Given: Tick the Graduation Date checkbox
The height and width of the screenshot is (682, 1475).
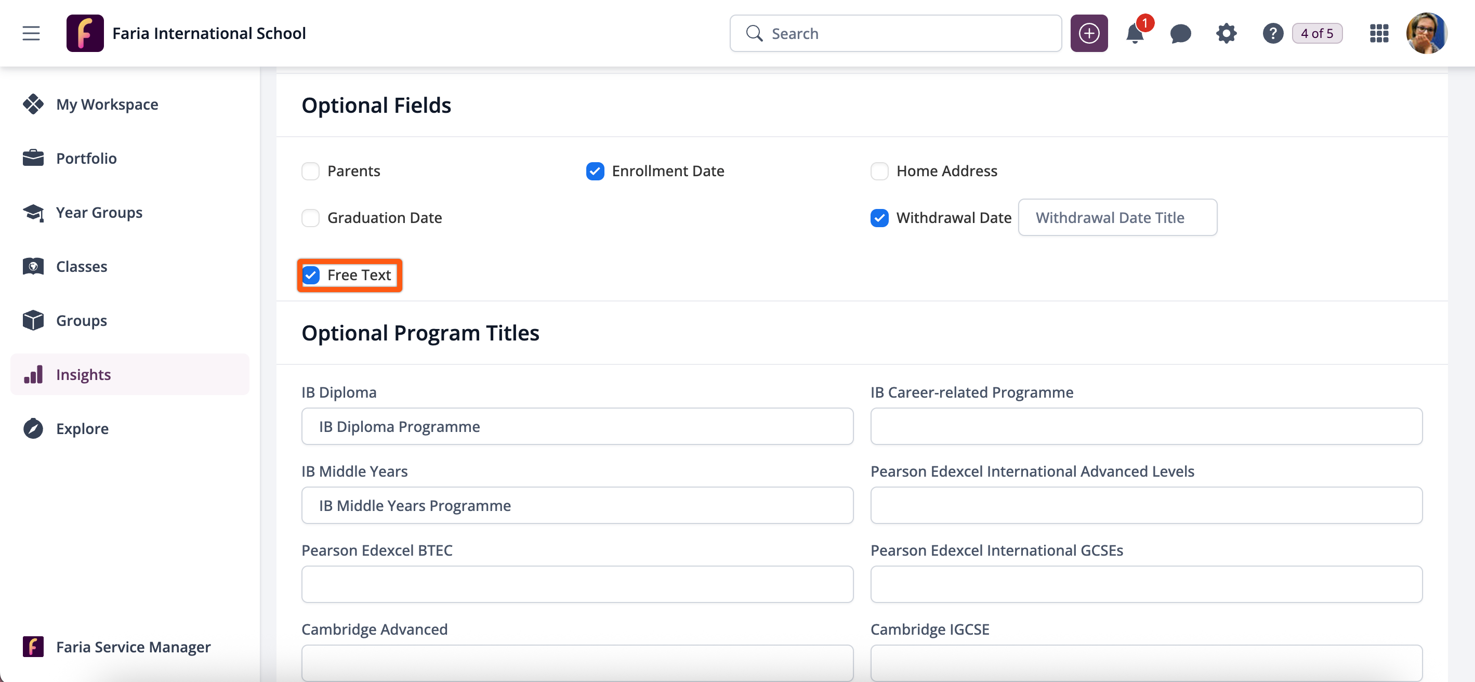Looking at the screenshot, I should click(310, 218).
